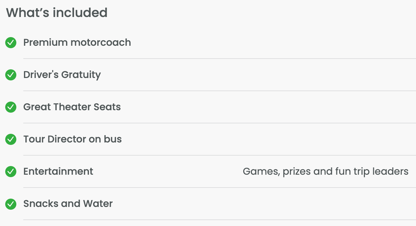
Task: Select the Great Theater Seats label
Action: 72,107
